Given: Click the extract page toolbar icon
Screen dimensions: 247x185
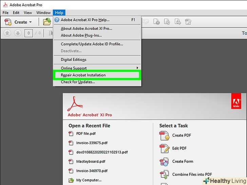Looking at the screenshot, I should pos(177,22).
